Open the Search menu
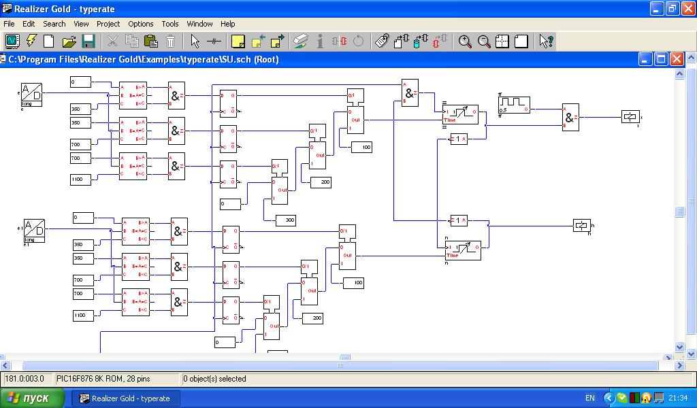Screen dimensions: 697x408 pyautogui.click(x=54, y=24)
